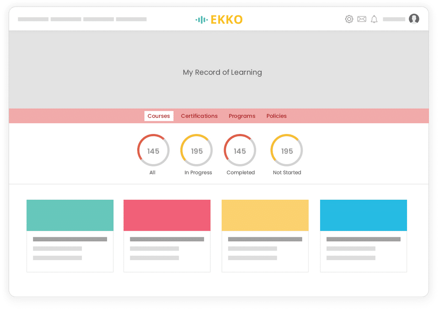Click the All label
The height and width of the screenshot is (310, 439).
point(152,172)
